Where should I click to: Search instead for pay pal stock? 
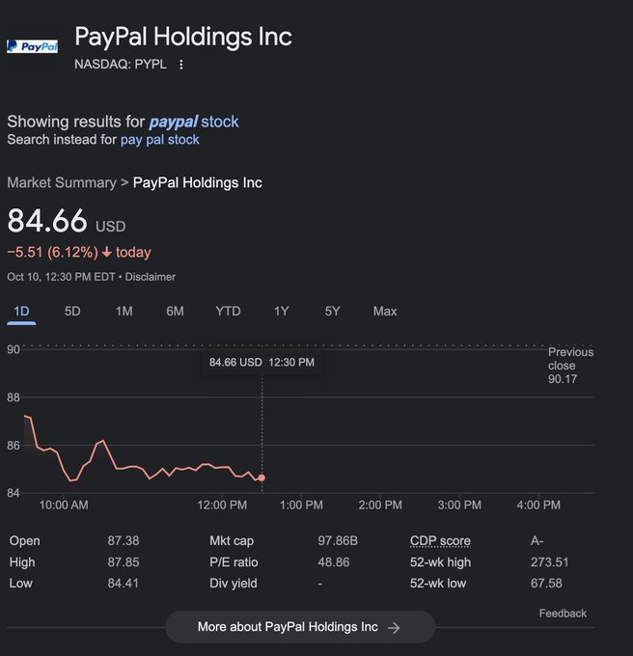(x=160, y=139)
